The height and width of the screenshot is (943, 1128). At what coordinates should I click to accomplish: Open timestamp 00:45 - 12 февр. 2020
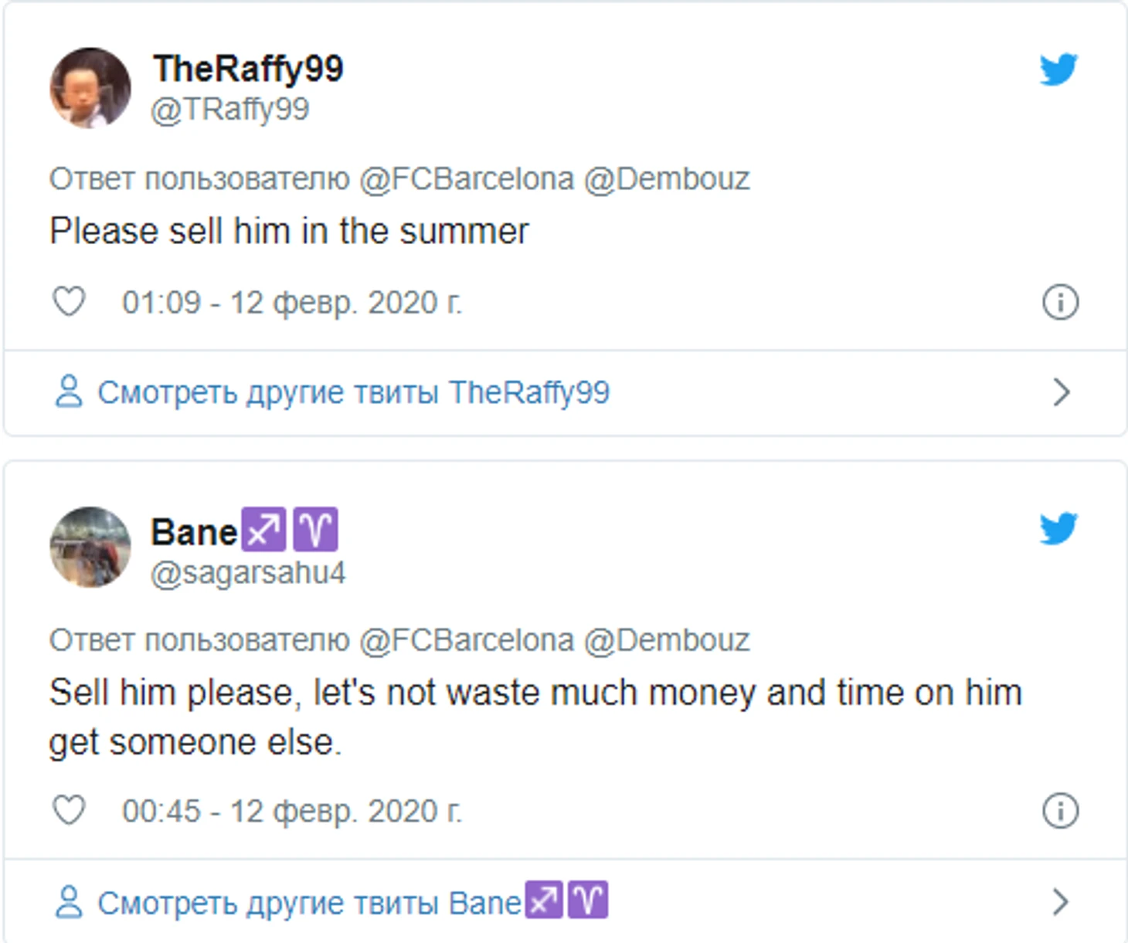[292, 812]
